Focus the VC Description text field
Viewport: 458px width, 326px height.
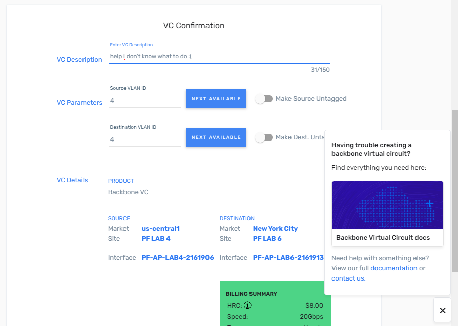[x=219, y=56]
